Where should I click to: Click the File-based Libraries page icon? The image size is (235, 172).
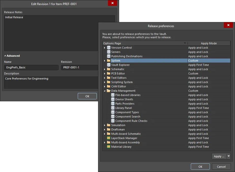click(113, 95)
